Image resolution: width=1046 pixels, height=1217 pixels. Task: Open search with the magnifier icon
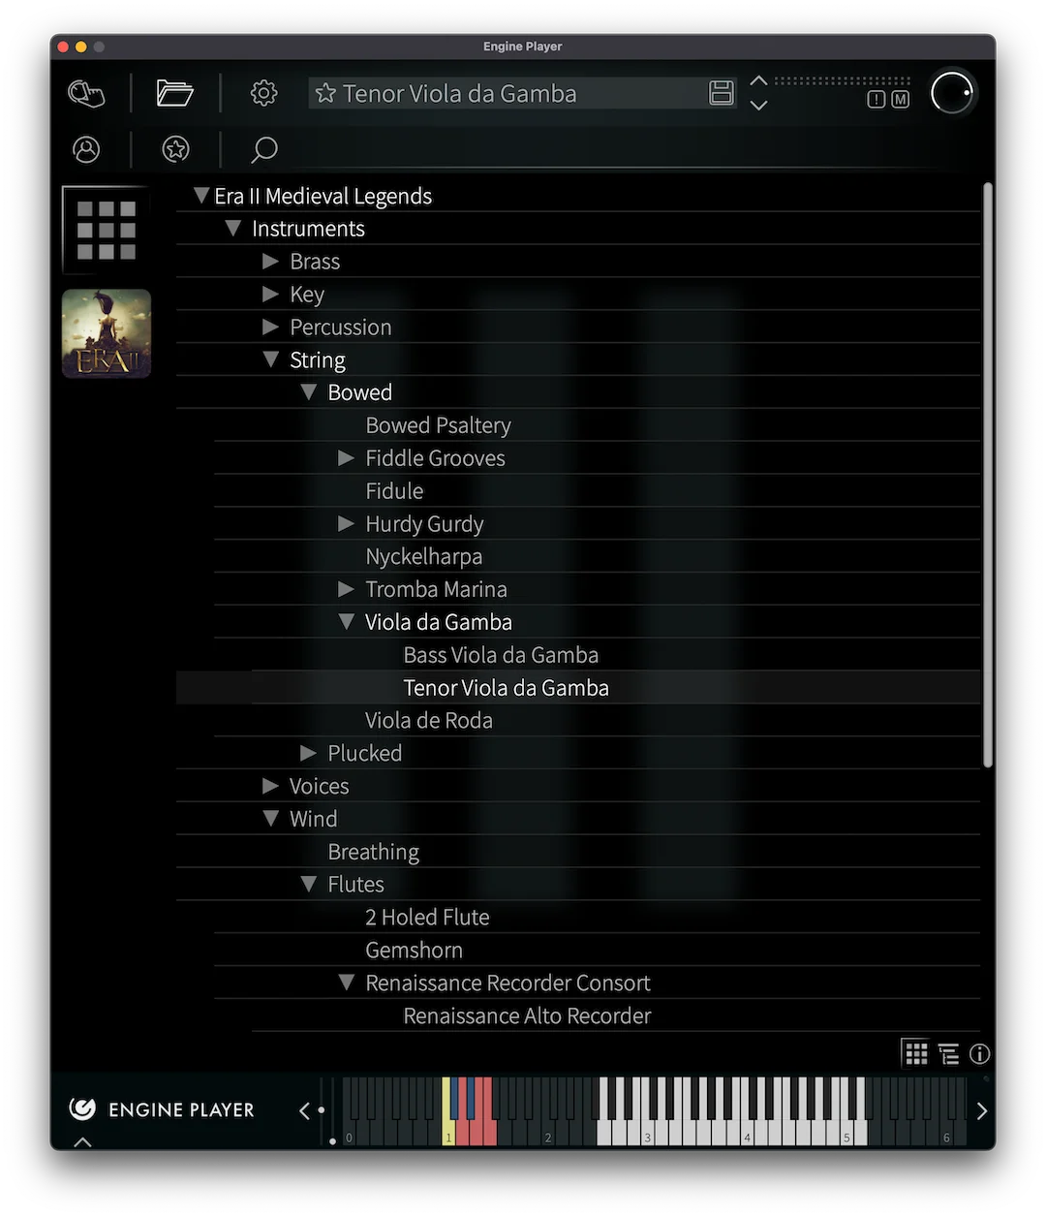point(263,149)
